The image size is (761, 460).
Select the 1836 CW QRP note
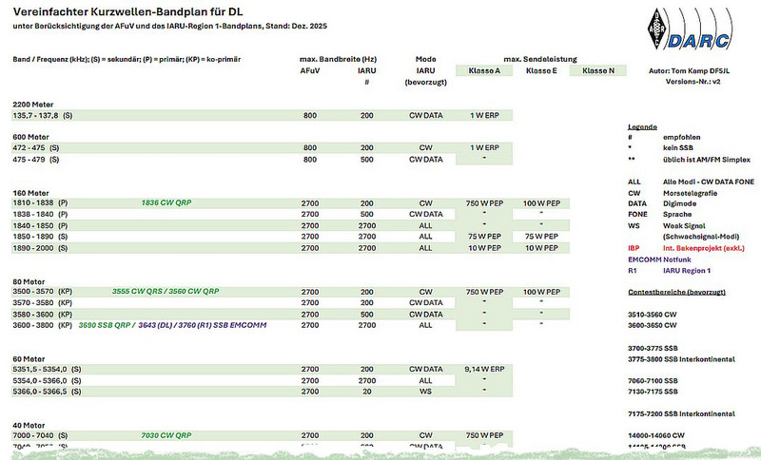[166, 203]
